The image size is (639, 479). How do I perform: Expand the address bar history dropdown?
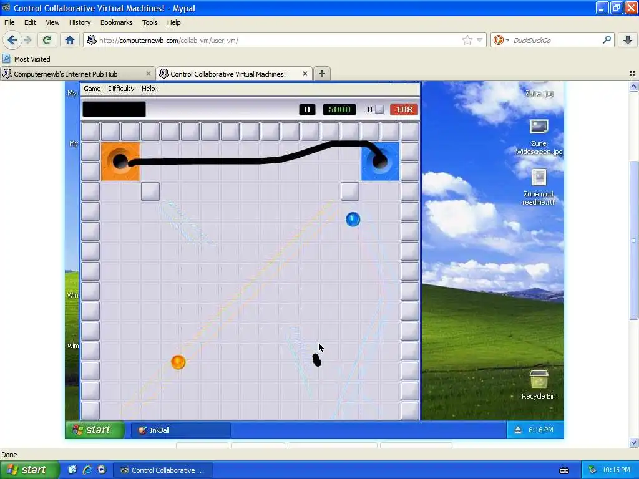480,40
